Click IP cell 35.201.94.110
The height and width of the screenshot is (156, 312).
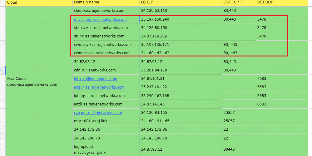[x=181, y=70]
